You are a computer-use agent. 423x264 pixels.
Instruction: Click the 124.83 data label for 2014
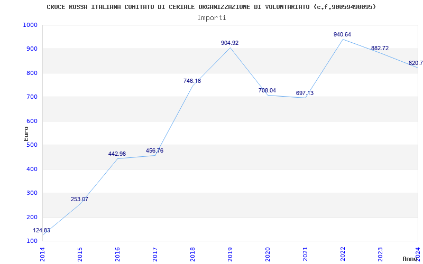(42, 231)
